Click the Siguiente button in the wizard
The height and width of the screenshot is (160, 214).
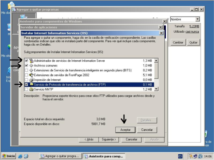point(109,139)
